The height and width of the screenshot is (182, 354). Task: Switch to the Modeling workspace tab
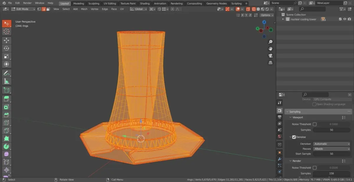[x=78, y=3]
